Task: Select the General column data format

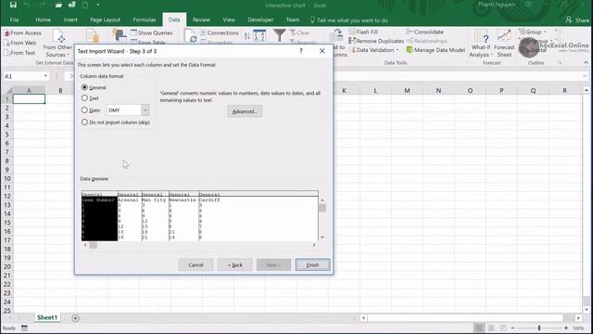Action: coord(84,87)
